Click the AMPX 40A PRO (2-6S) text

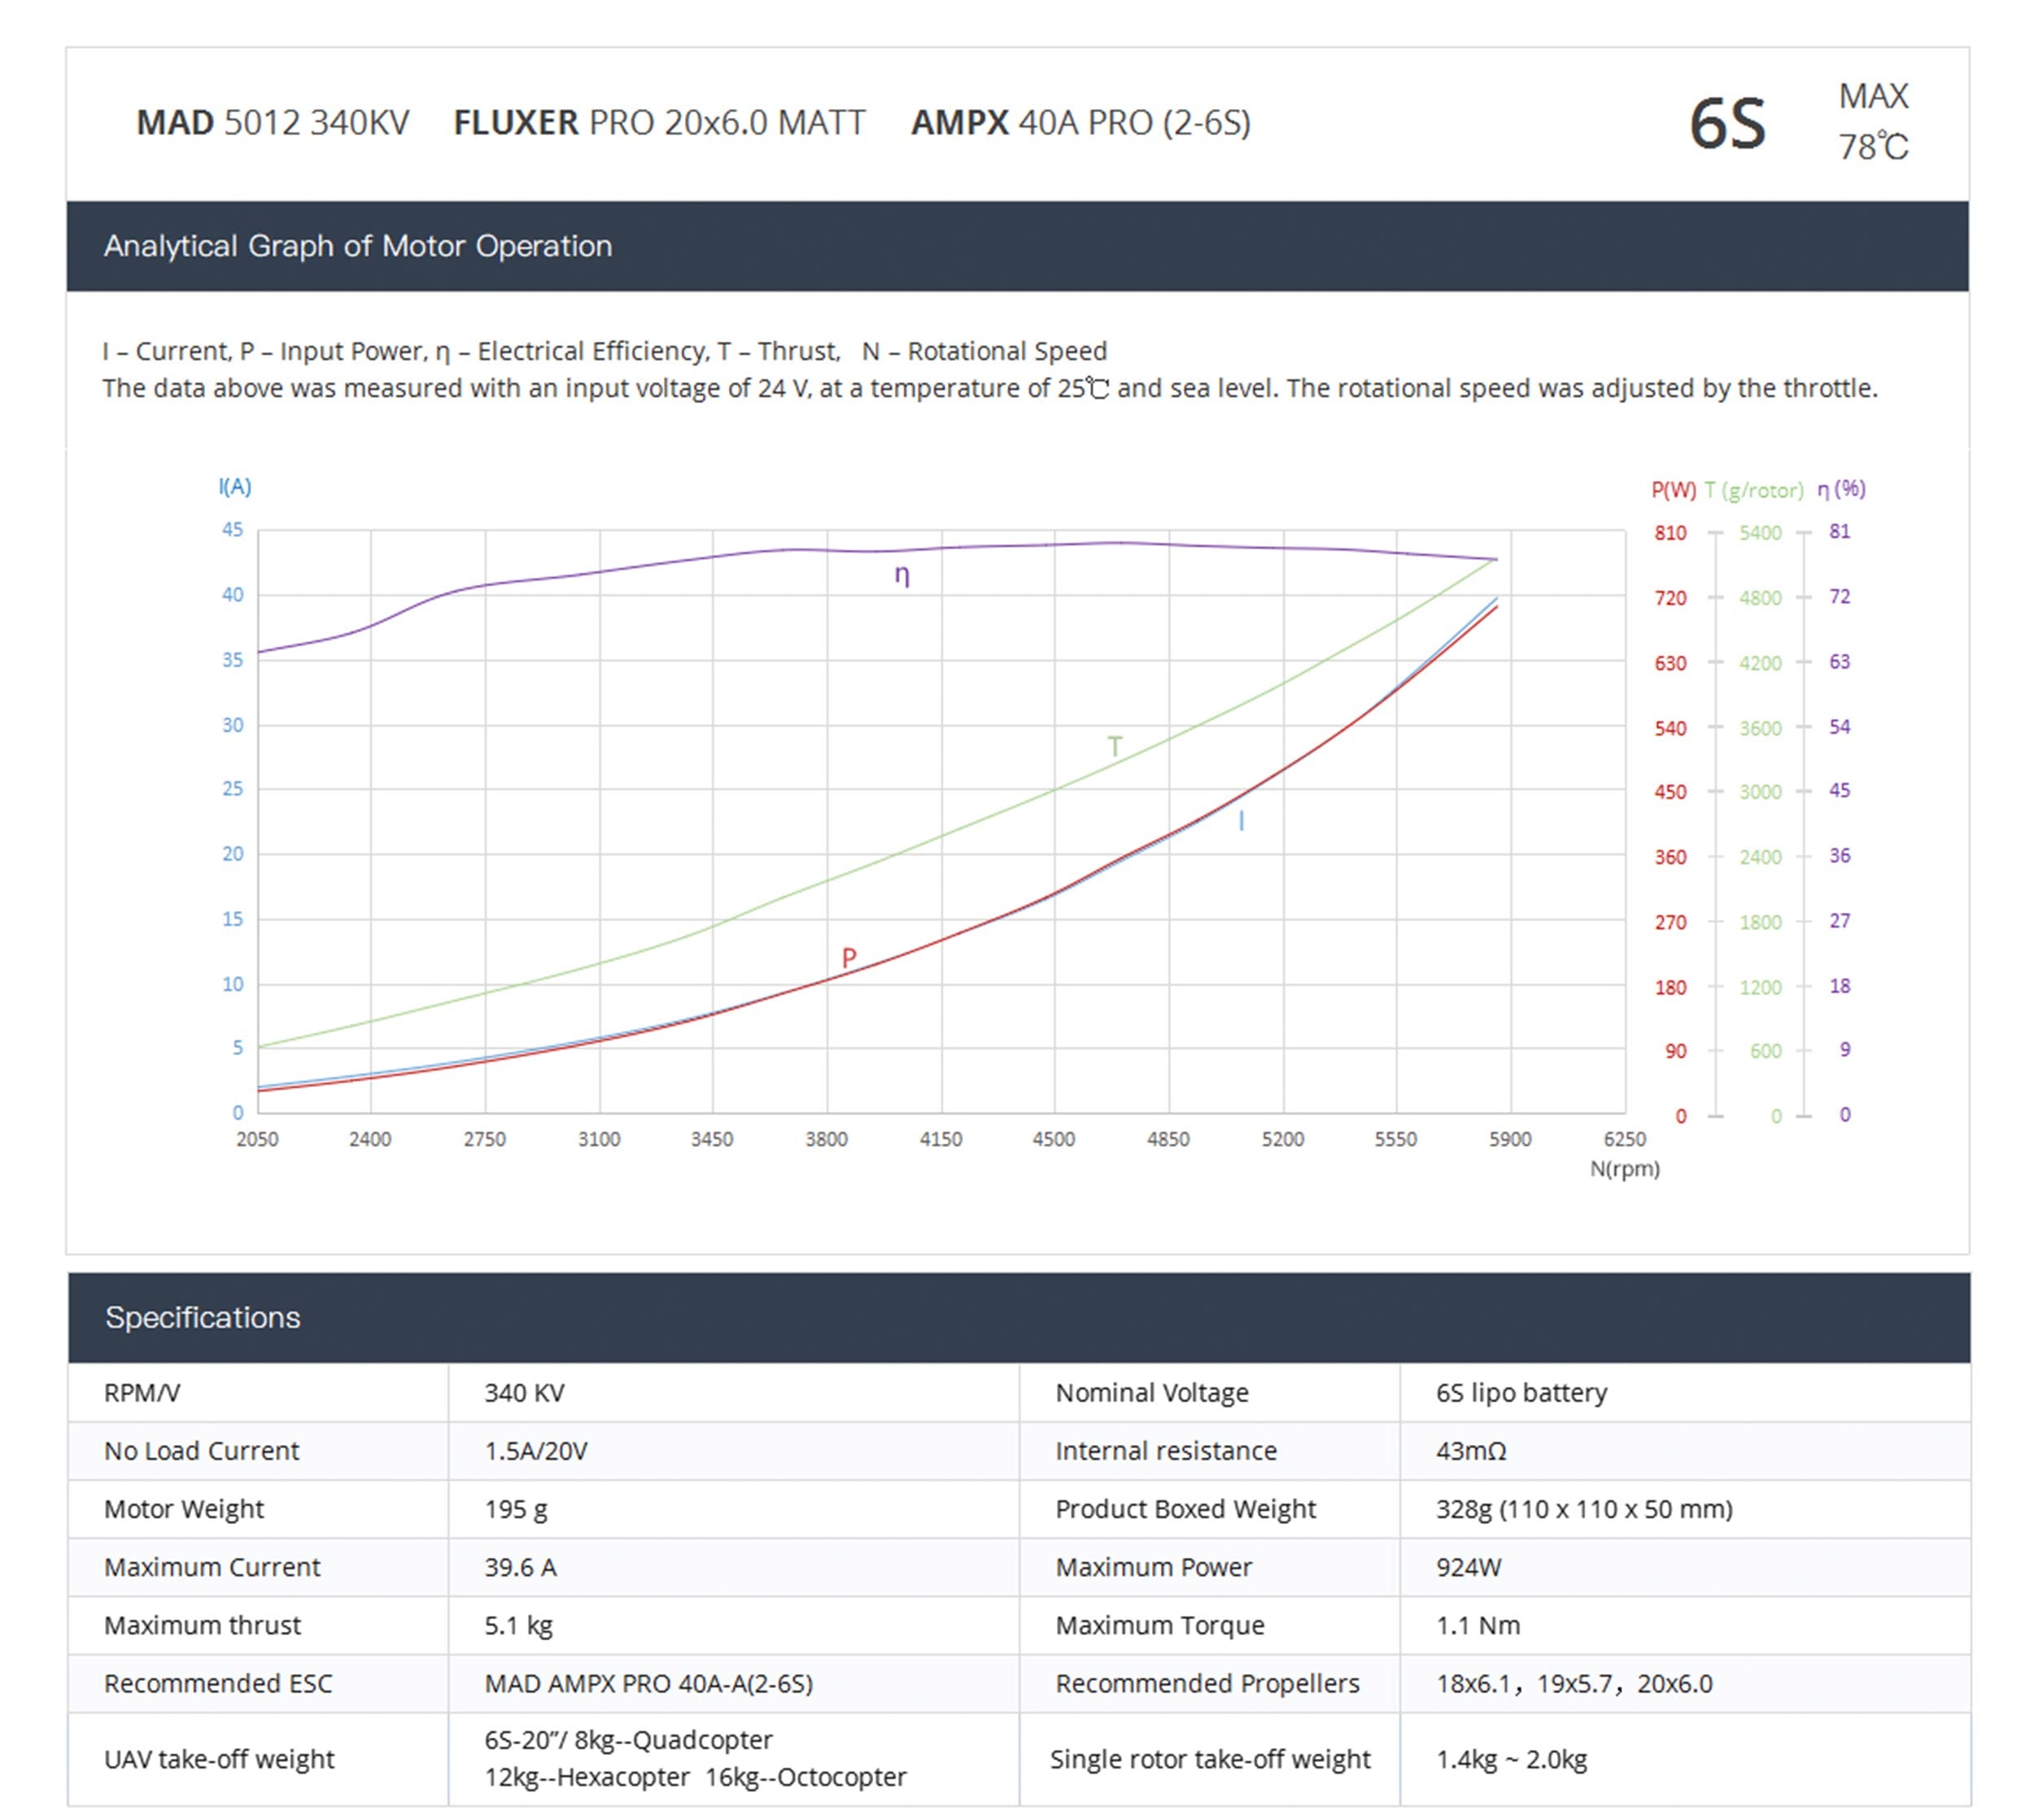(x=1080, y=123)
